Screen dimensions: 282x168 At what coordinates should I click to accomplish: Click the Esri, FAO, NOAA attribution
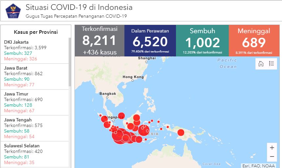(x=258, y=166)
